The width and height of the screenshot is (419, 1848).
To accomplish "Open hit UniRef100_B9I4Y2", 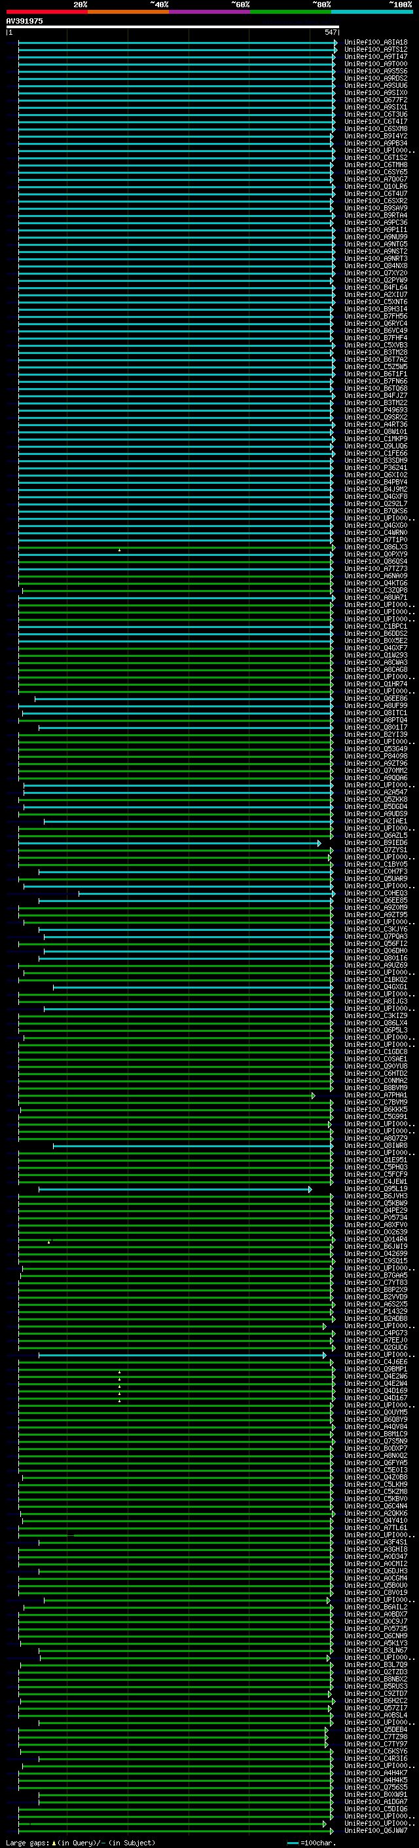I will tap(376, 136).
